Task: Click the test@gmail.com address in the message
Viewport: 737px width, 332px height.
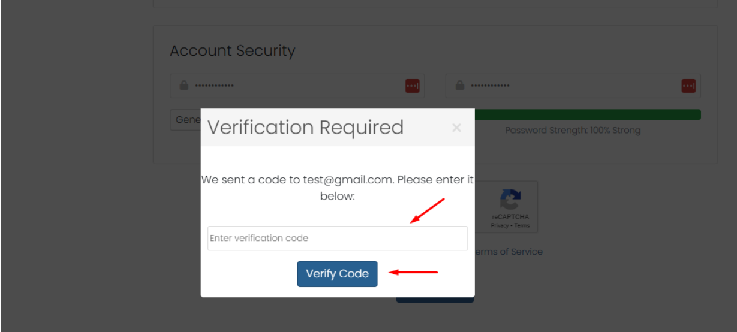Action: [x=348, y=180]
